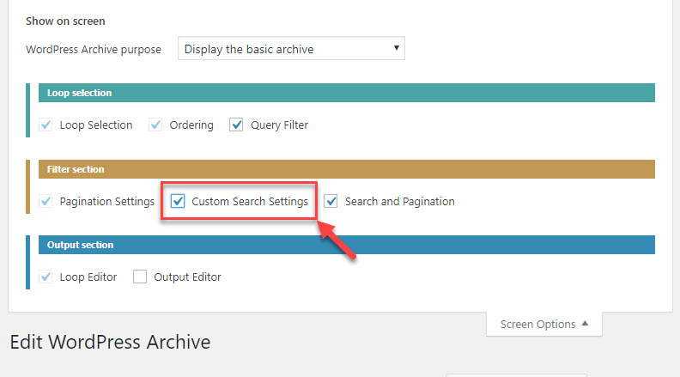Uncheck the Query Filter checkbox
The width and height of the screenshot is (680, 377).
[x=236, y=125]
